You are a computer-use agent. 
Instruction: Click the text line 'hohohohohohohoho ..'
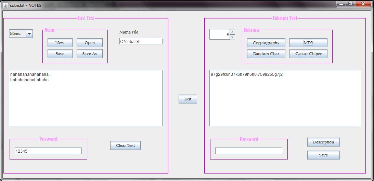click(x=31, y=80)
